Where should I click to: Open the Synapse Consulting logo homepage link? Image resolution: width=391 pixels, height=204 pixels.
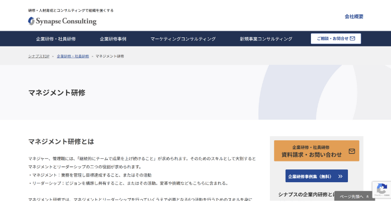[62, 21]
